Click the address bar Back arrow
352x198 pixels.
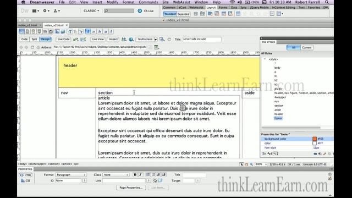(21, 47)
